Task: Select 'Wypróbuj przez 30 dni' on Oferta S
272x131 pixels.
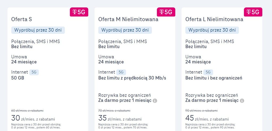Action: coord(38,30)
